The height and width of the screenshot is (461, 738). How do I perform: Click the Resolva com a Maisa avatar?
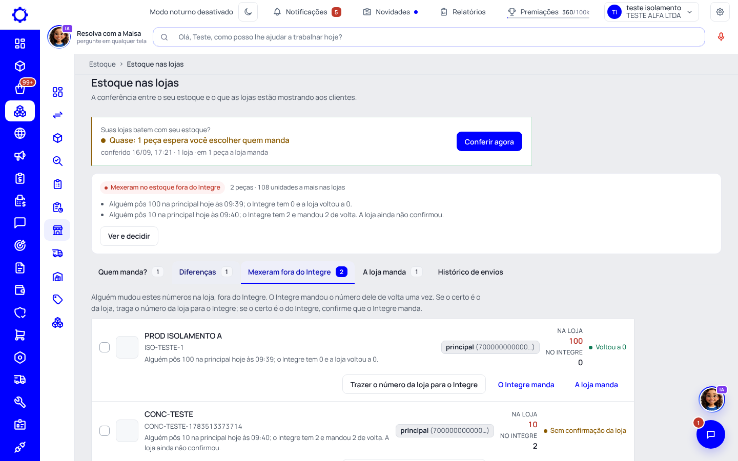pos(59,37)
